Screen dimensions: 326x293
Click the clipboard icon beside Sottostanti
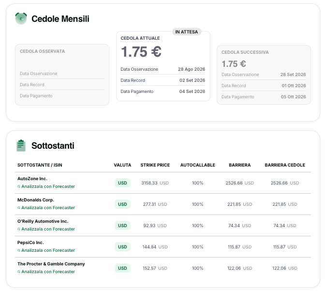tap(21, 146)
